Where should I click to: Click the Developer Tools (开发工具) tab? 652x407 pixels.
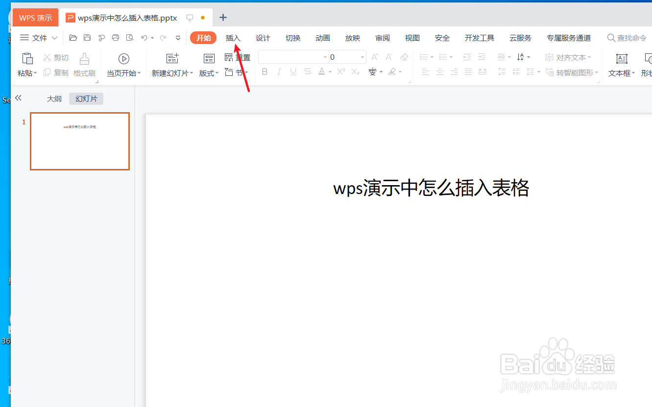pyautogui.click(x=480, y=38)
